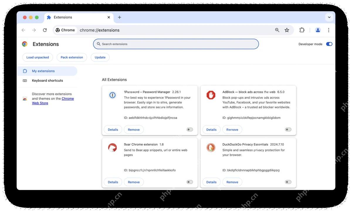Close the Extensions tab

tap(109, 17)
